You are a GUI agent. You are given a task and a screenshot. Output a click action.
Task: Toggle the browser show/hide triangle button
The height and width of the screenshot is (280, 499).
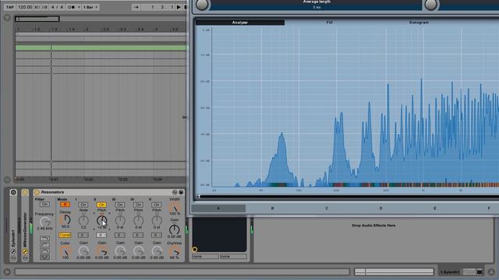pyautogui.click(x=7, y=18)
